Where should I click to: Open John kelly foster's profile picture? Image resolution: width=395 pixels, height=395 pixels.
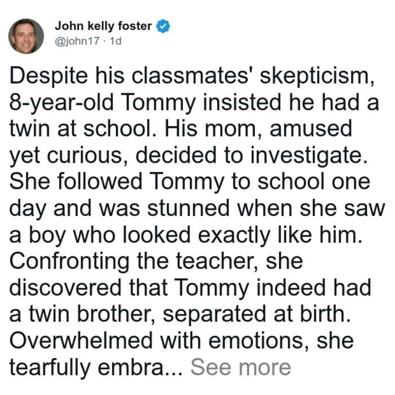[26, 36]
